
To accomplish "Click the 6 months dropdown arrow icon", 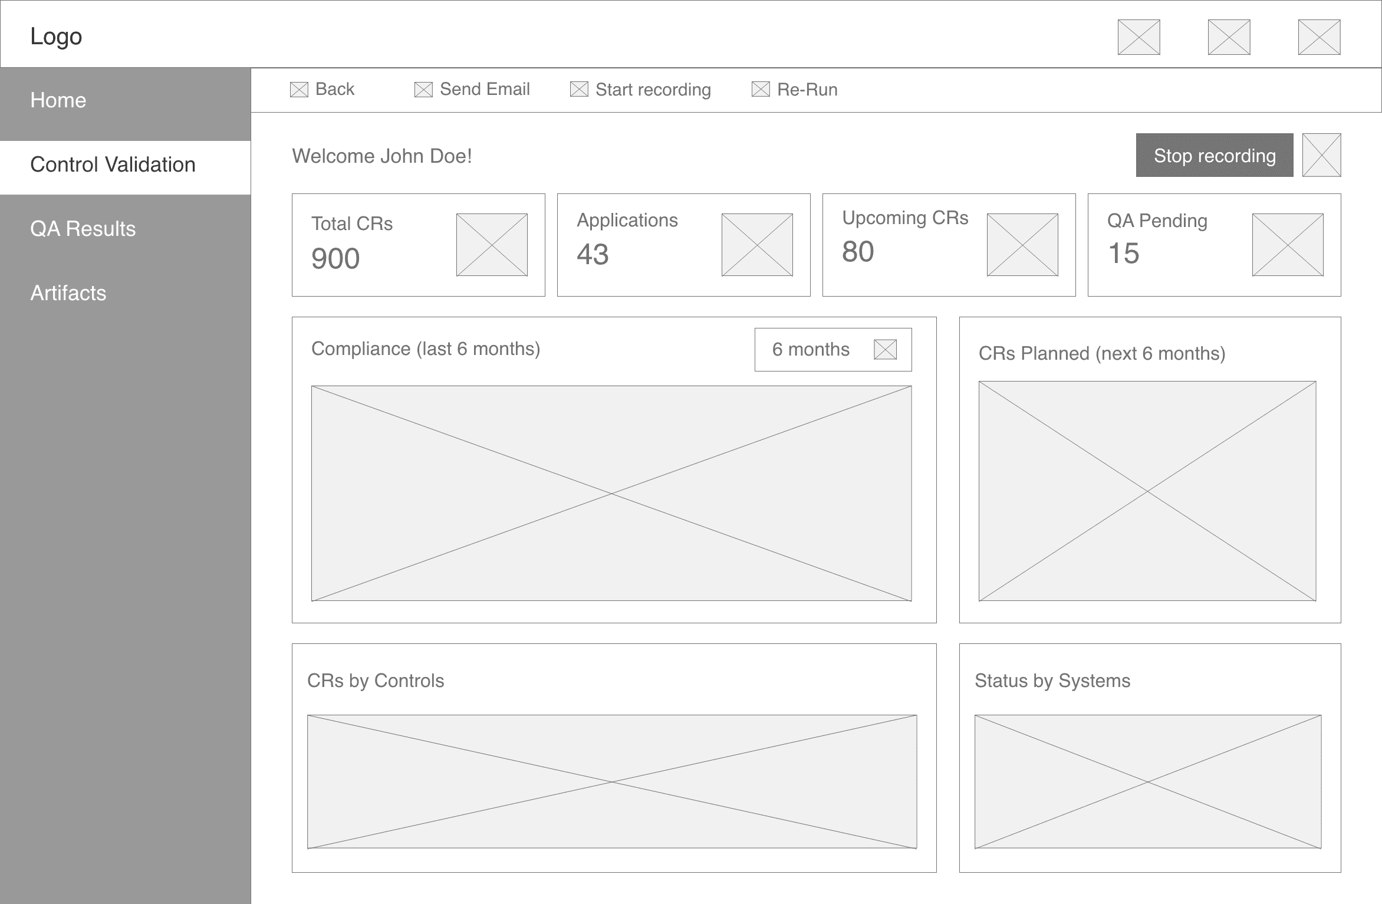I will point(885,350).
